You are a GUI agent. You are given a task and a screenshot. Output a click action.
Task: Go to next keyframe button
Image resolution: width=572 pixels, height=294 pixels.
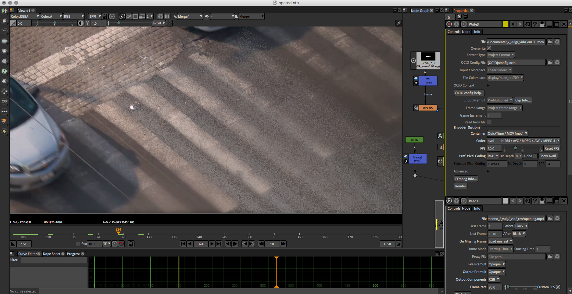point(252,244)
